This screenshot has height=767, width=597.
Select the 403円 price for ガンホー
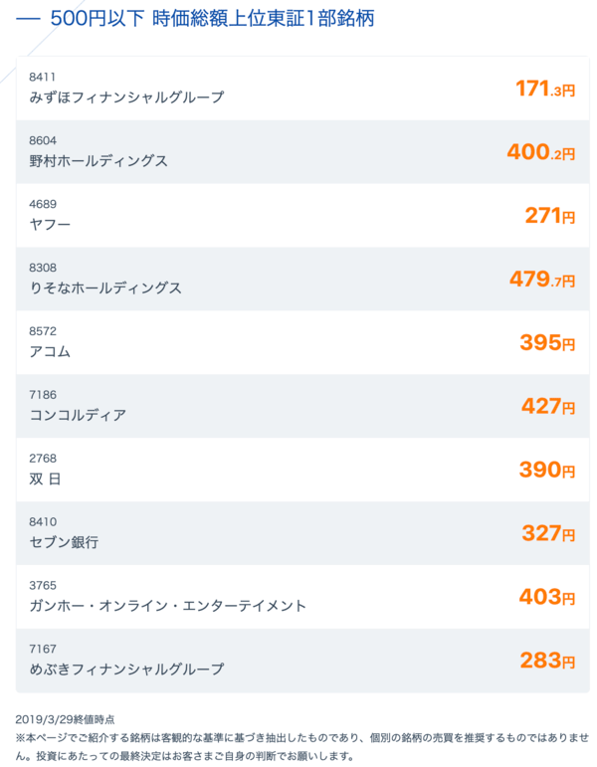[x=547, y=597]
